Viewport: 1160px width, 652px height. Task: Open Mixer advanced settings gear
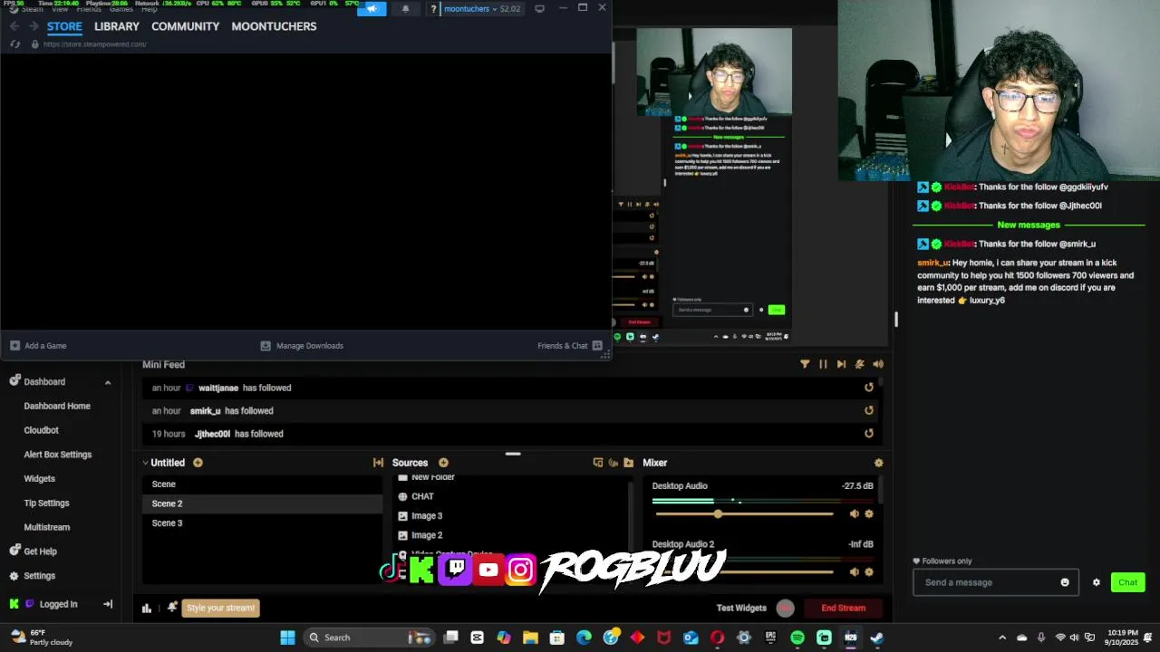pos(878,463)
